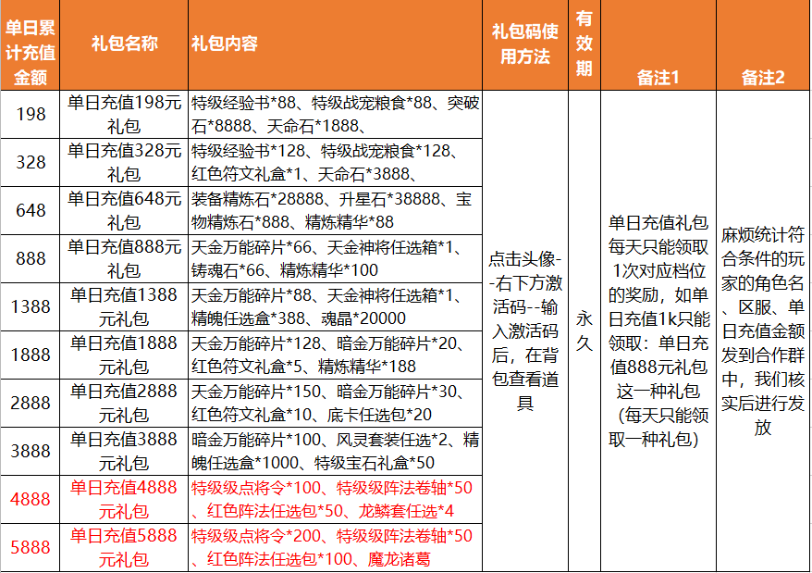812x573 pixels.
Task: Click the '单日充值198元礼包' name cell
Action: pyautogui.click(x=124, y=115)
